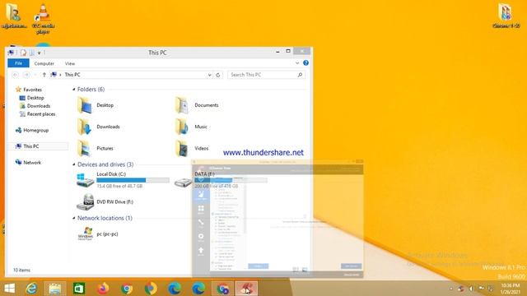527x296 pixels.
Task: Click '15.4 GB free of 48.7 GB' text
Action: coord(119,186)
